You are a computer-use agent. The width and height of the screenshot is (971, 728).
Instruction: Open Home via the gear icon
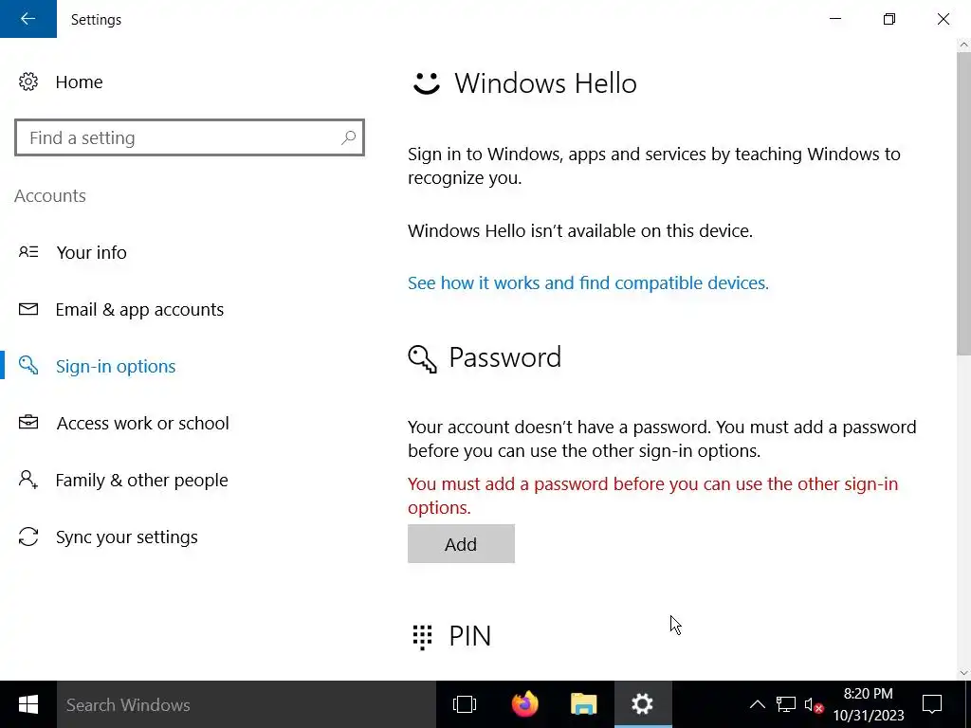click(28, 82)
